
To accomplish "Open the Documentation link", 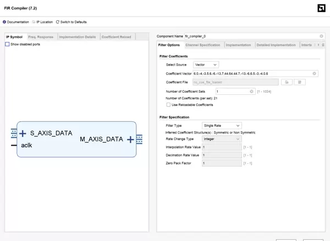I will click(x=18, y=22).
